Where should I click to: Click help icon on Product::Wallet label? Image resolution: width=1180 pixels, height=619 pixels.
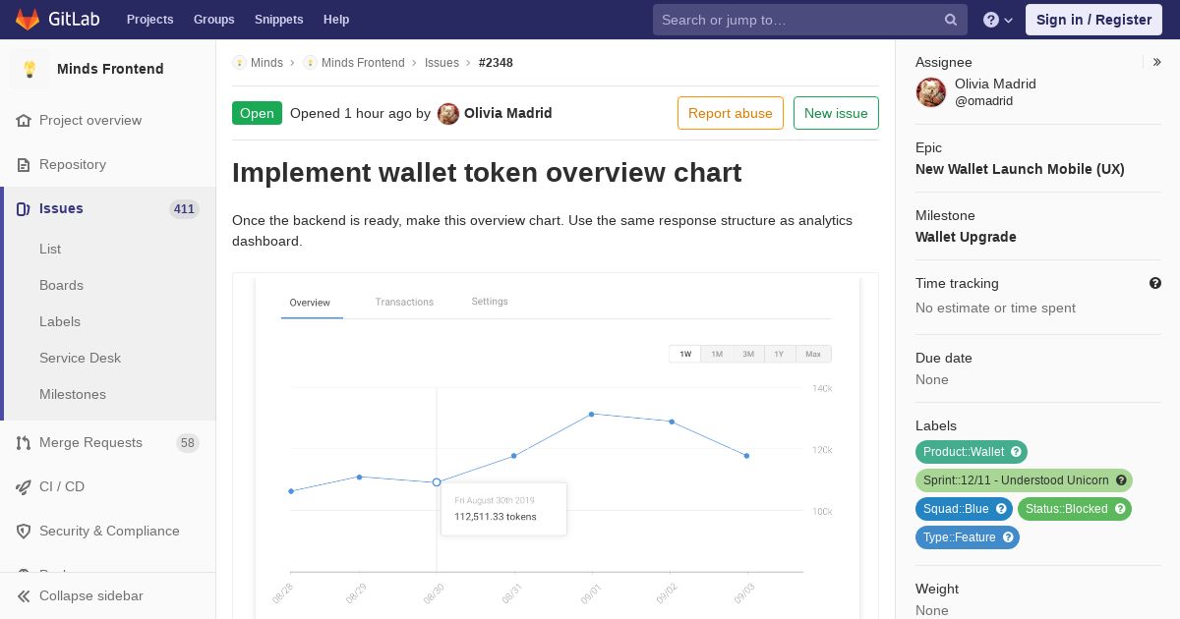pos(1017,452)
